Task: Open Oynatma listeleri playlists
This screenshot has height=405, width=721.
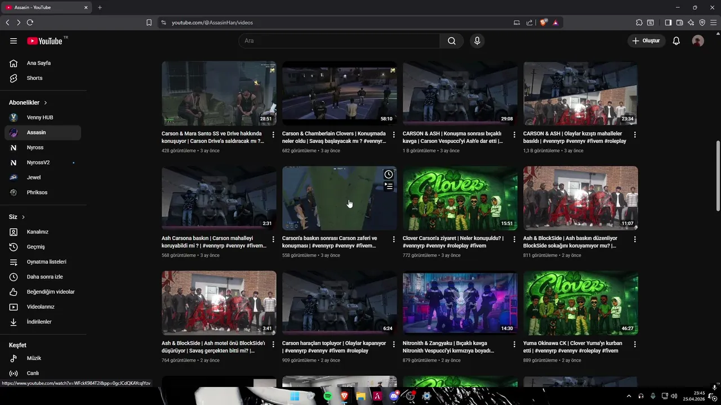Action: click(x=43, y=262)
